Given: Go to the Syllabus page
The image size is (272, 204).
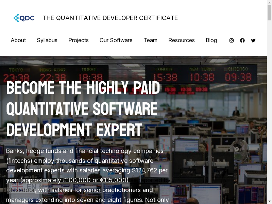Looking at the screenshot, I should (x=47, y=40).
